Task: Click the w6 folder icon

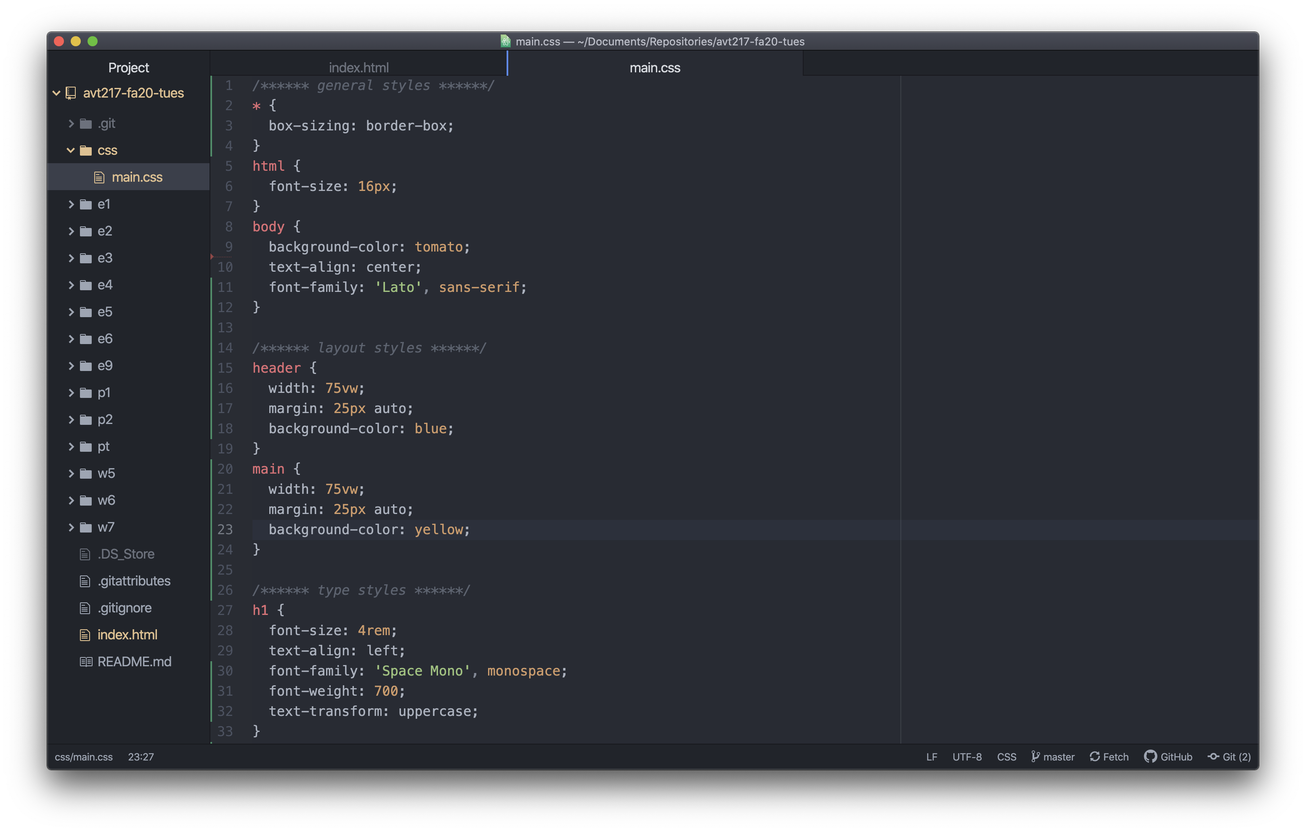Action: [x=86, y=500]
